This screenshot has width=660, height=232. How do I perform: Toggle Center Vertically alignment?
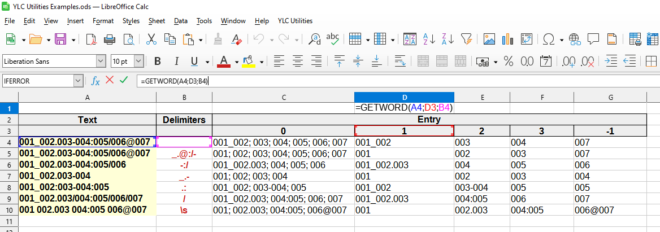click(358, 62)
